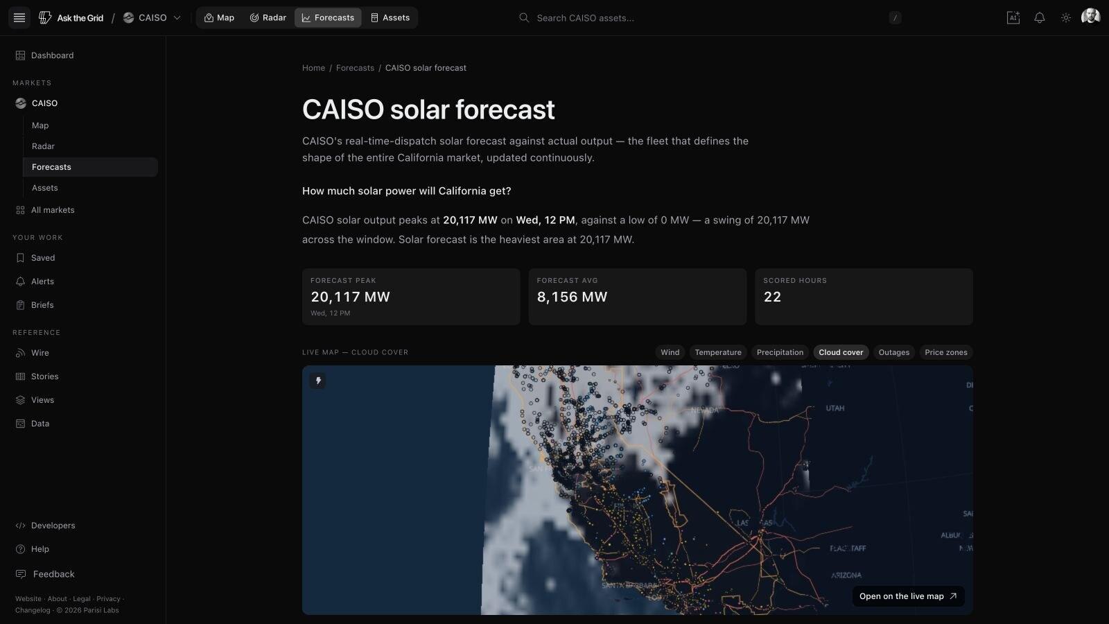Click the Dashboard grid icon
The height and width of the screenshot is (624, 1109).
pos(20,55)
